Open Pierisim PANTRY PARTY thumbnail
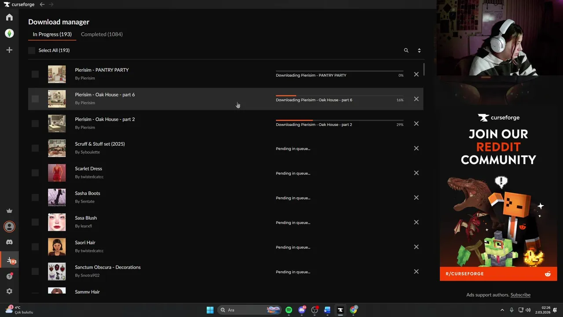563x317 pixels. [x=57, y=74]
